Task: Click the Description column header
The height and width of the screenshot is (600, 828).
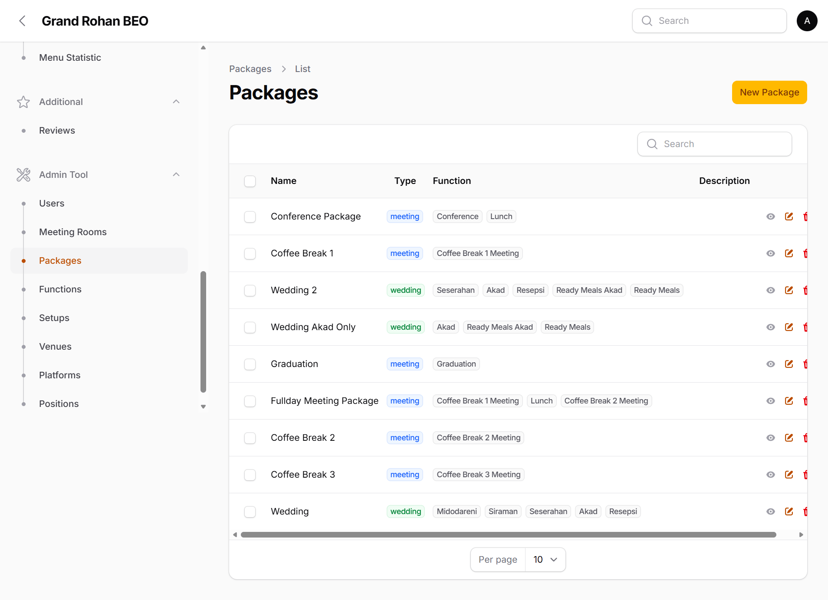Action: click(724, 181)
